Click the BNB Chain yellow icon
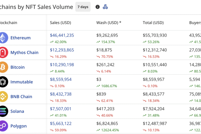The height and width of the screenshot is (134, 201). pyautogui.click(x=3, y=96)
